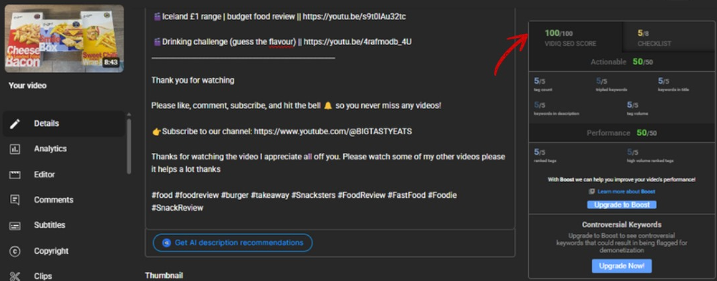Click the Thank you for watching line

tap(193, 80)
